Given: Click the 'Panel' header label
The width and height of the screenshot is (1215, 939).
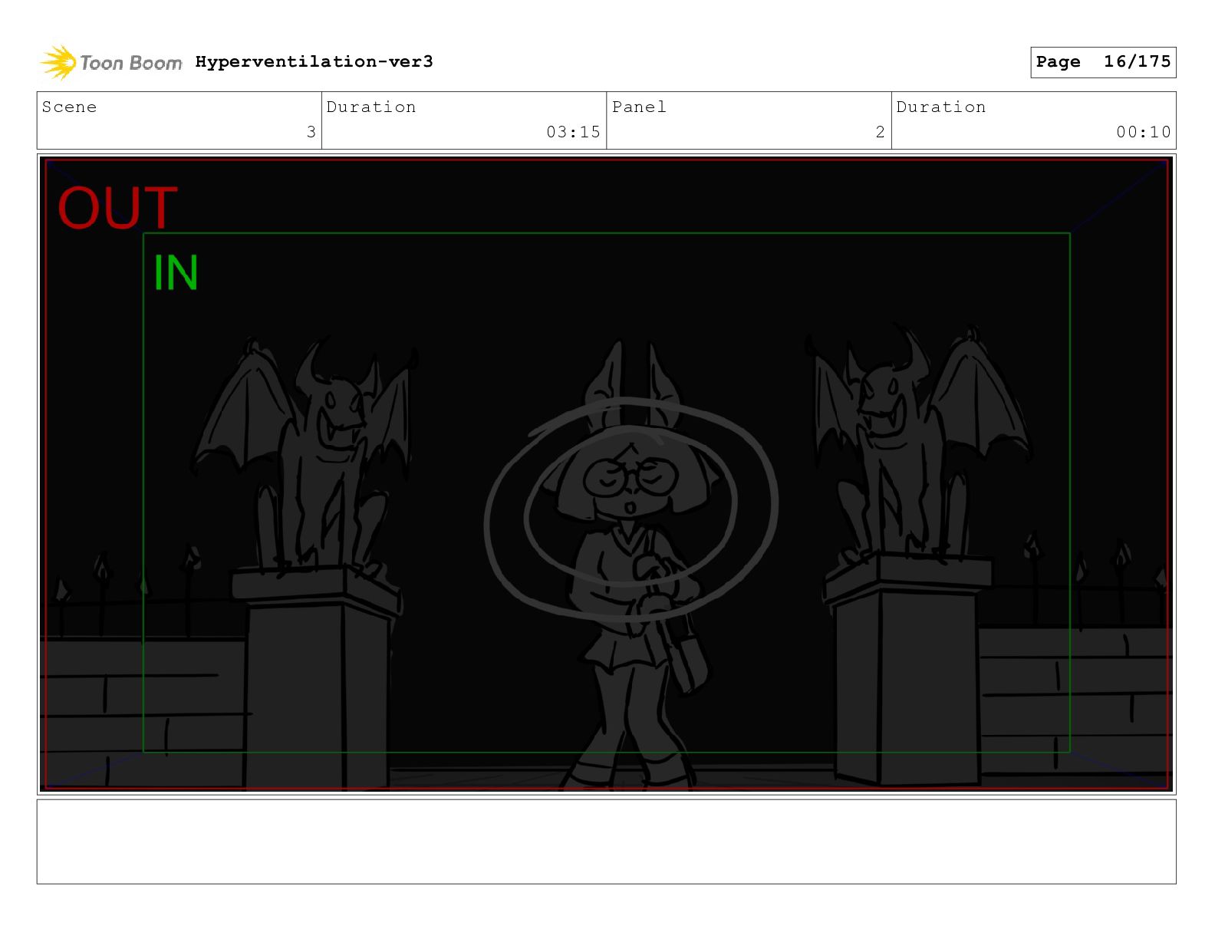Looking at the screenshot, I should pyautogui.click(x=639, y=107).
